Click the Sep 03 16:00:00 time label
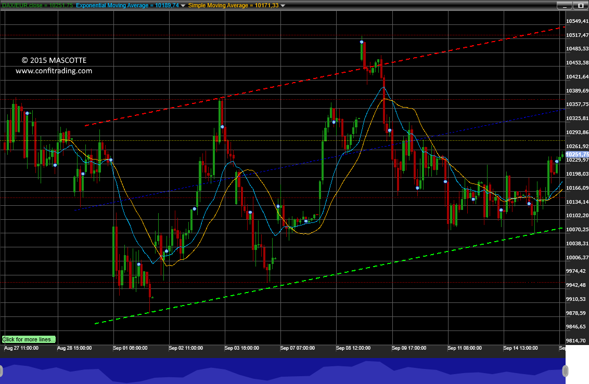This screenshot has height=384, width=589. [242, 348]
